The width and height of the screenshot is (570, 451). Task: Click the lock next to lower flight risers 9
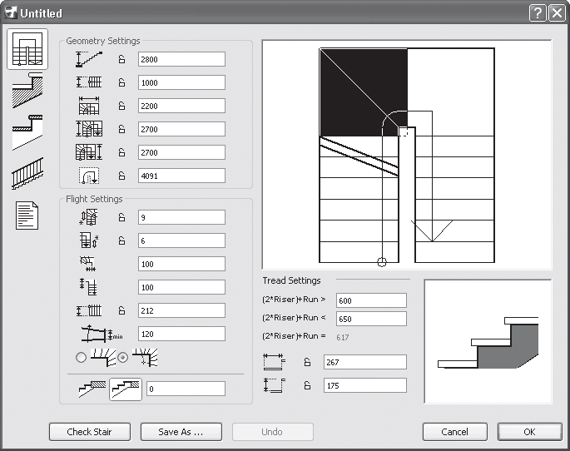pyautogui.click(x=121, y=217)
